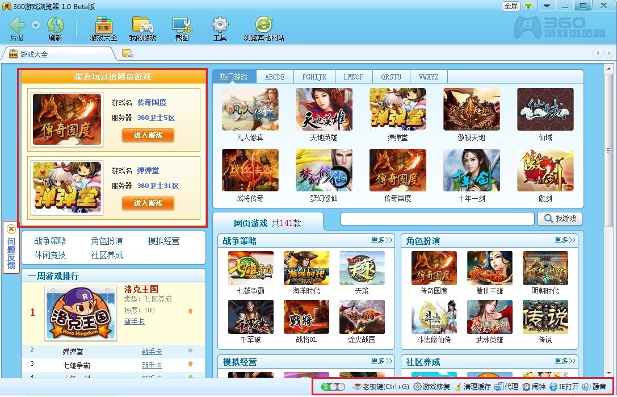Open 新手卡 link under 洛克王国
Screen dimensions: 617x397
click(x=134, y=321)
